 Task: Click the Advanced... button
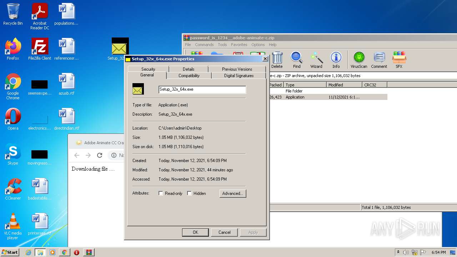pos(232,193)
